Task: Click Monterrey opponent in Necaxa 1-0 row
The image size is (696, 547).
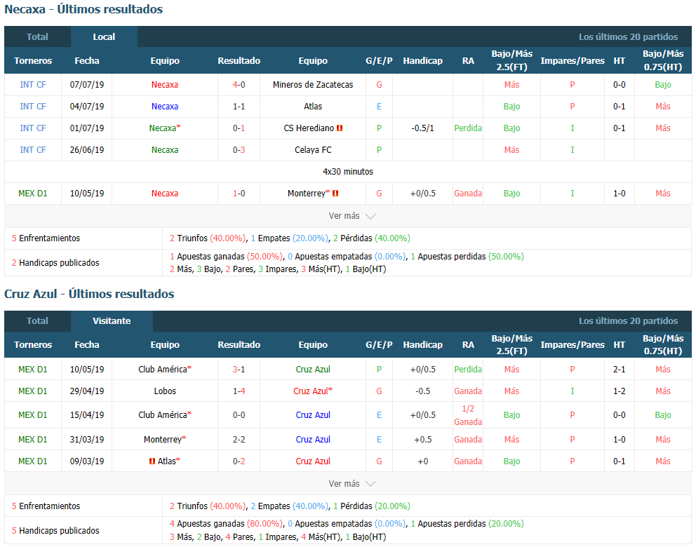Action: coord(307,194)
